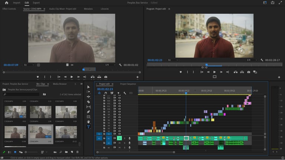Image resolution: width=285 pixels, height=160 pixels.
Task: Expand hidden project panel tabs chevron
Action: click(x=81, y=84)
